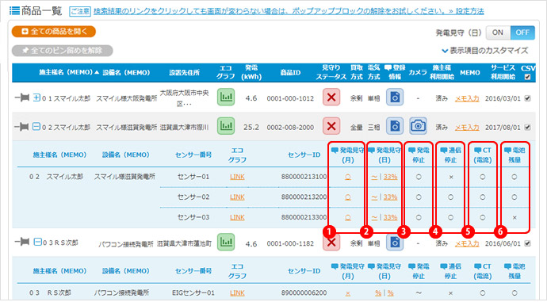Open eco graph for 02 スマイル太郎
The image size is (547, 302).
tap(226, 126)
